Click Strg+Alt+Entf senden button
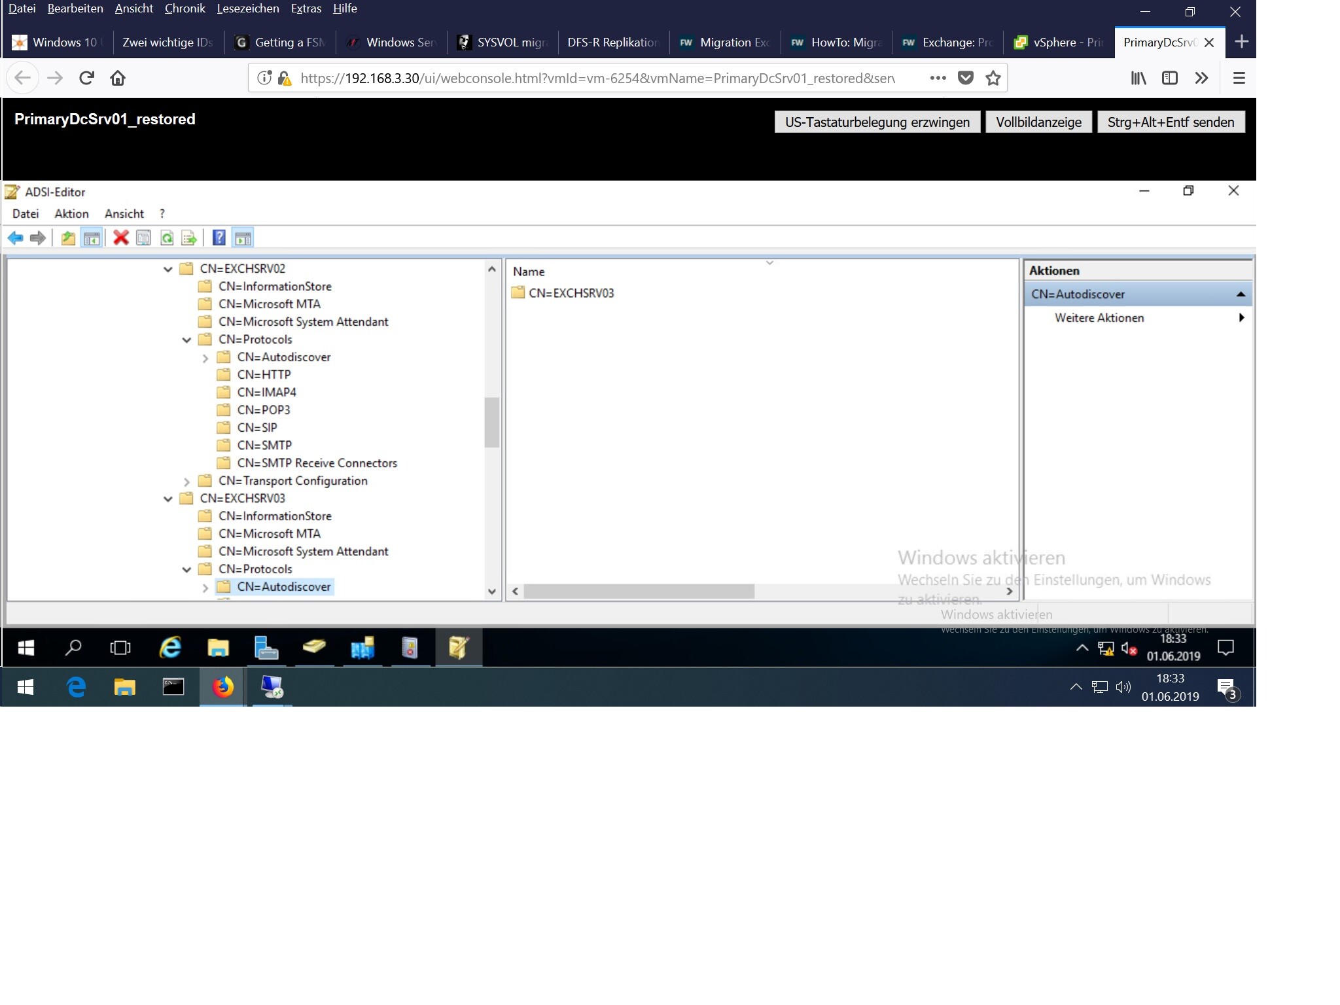The image size is (1340, 1005). coord(1171,122)
